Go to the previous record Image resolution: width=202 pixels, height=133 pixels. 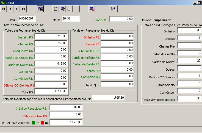(10, 9)
